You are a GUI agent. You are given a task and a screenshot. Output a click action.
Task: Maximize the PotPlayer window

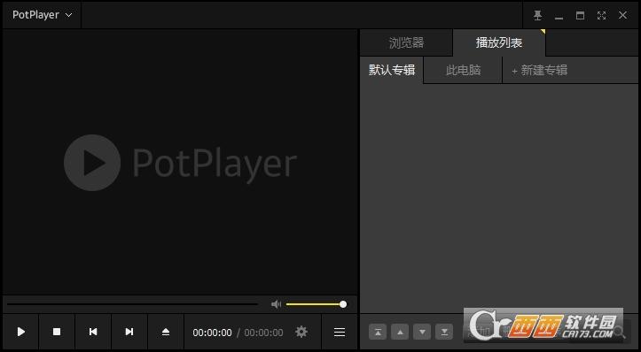(x=580, y=16)
